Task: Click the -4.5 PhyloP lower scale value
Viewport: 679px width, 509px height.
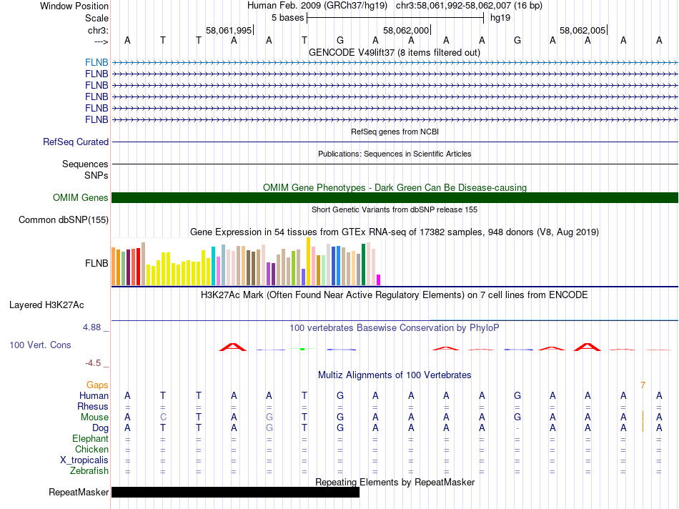Action: pos(93,363)
